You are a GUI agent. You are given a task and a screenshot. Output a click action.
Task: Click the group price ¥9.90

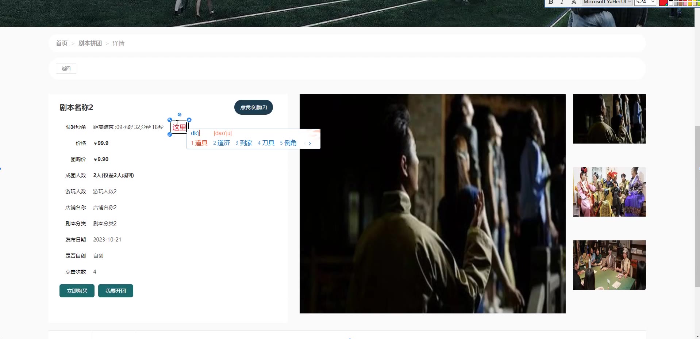point(101,159)
